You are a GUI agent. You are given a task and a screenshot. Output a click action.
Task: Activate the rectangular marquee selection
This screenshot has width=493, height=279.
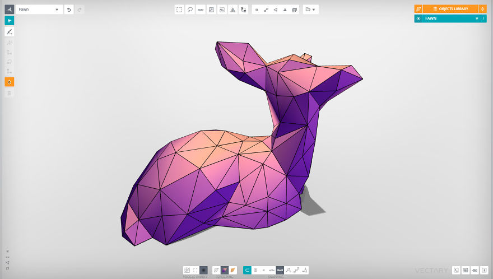(x=179, y=10)
